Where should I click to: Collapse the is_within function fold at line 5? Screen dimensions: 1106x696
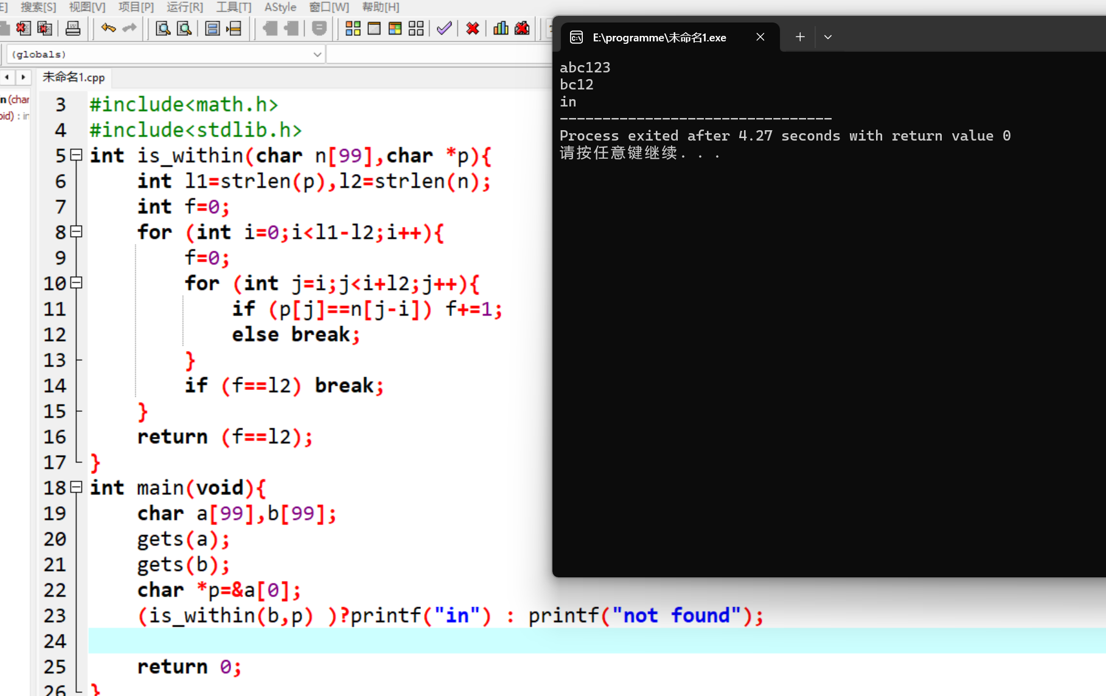(x=76, y=155)
